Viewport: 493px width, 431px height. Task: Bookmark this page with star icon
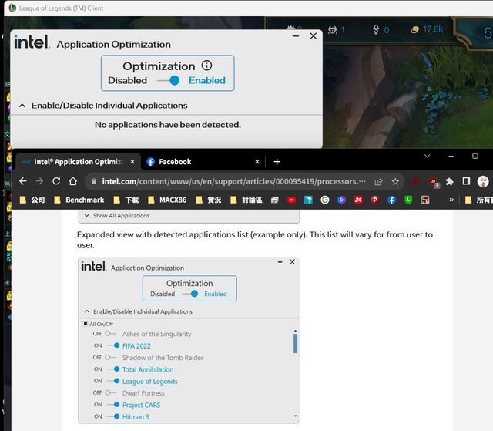(395, 181)
